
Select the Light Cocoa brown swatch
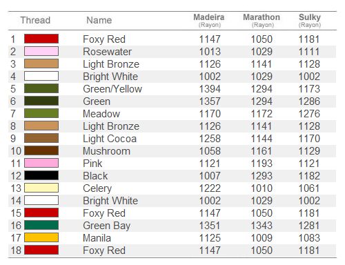click(41, 138)
